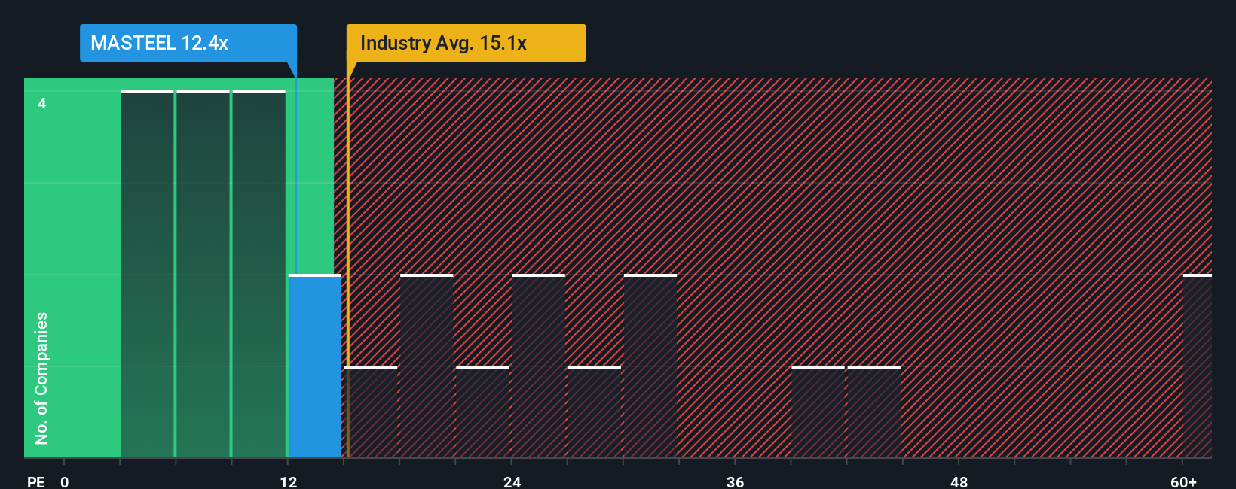Click the 12 PE axis label
Screen dimensions: 1236x489
289,482
